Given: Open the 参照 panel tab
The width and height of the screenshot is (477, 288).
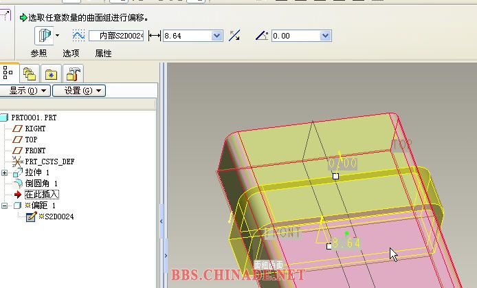Looking at the screenshot, I should point(39,54).
